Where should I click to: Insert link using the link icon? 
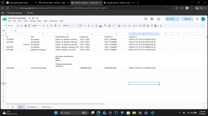[140, 26]
